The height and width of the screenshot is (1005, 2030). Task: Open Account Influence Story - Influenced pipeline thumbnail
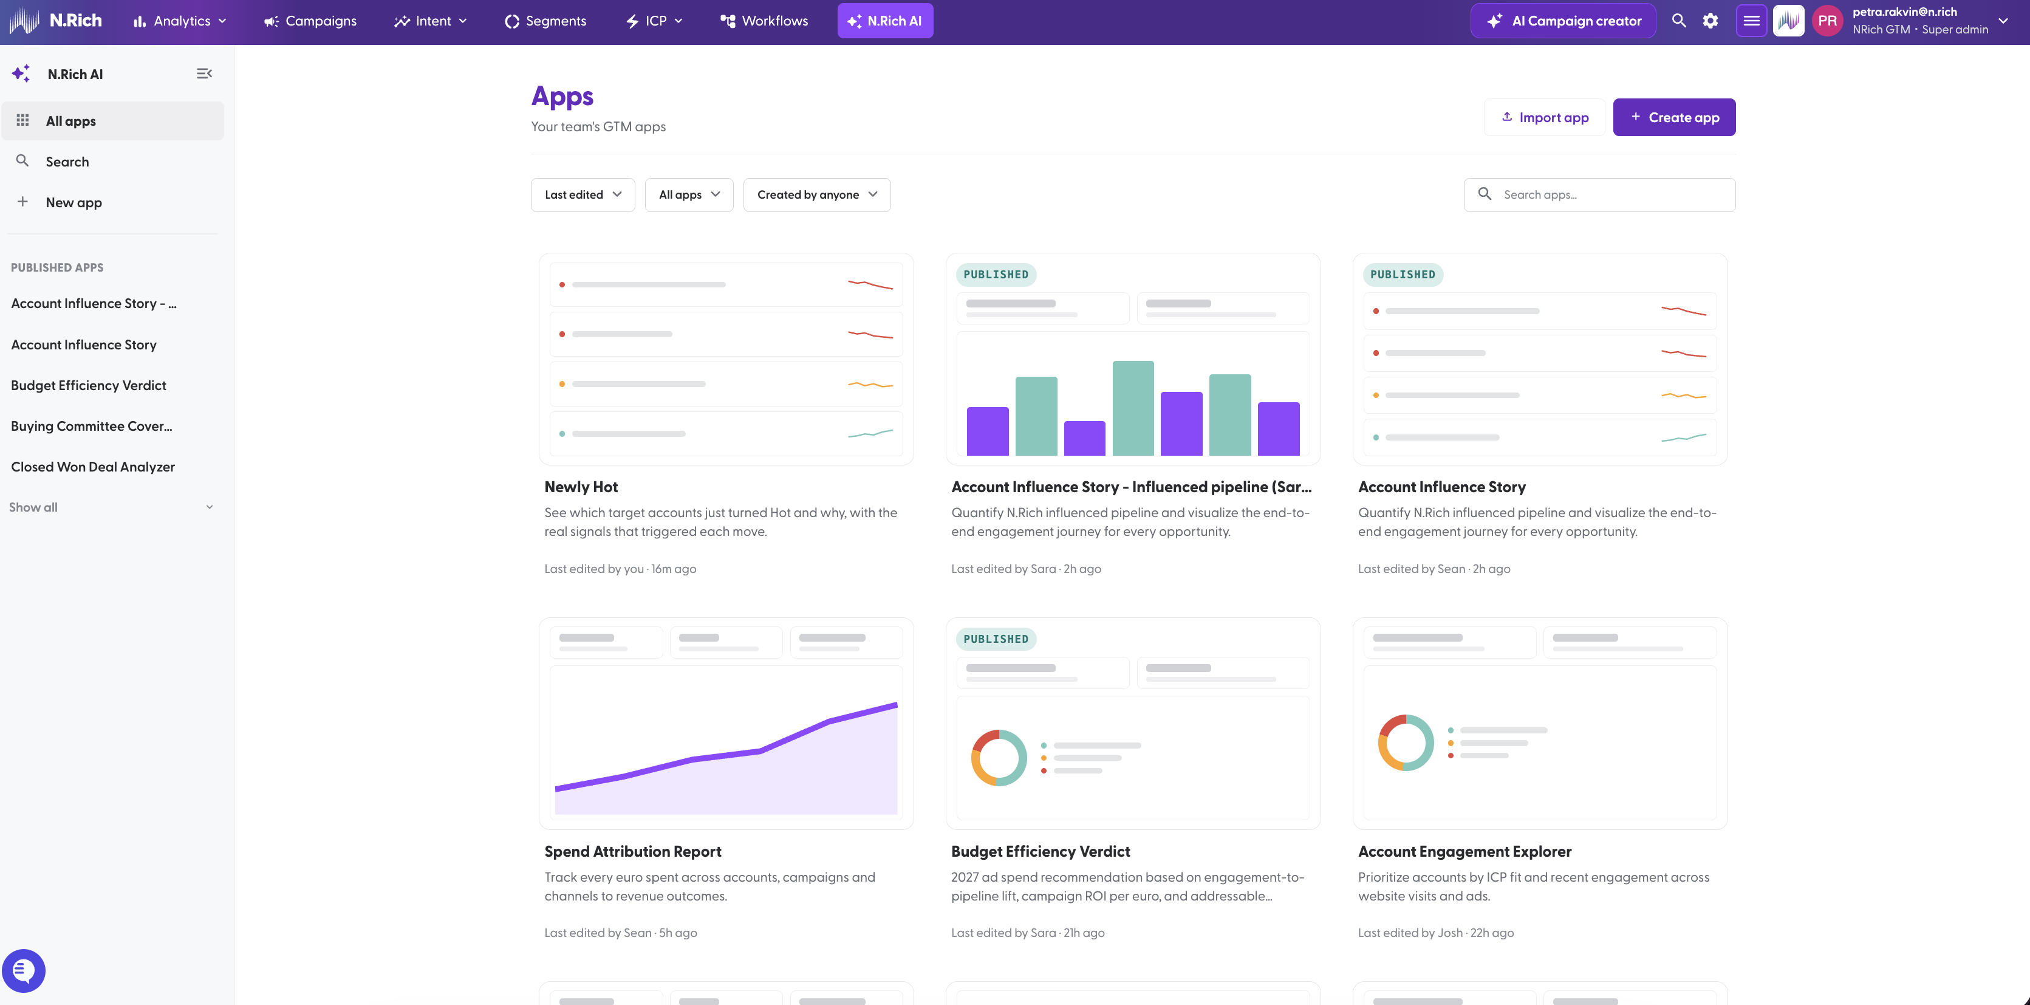pos(1132,358)
